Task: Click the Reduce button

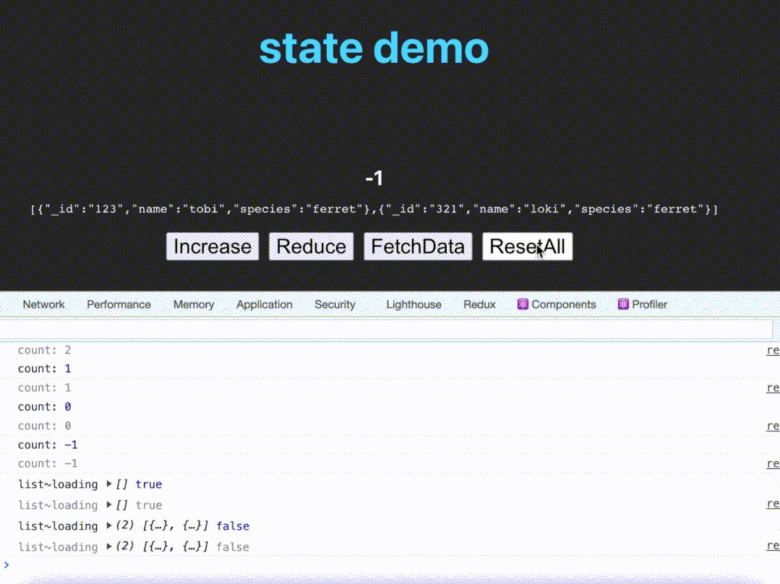Action: click(311, 246)
